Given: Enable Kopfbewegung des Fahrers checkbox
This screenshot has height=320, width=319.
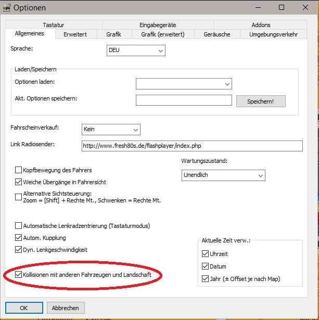Looking at the screenshot, I should click(x=19, y=170).
